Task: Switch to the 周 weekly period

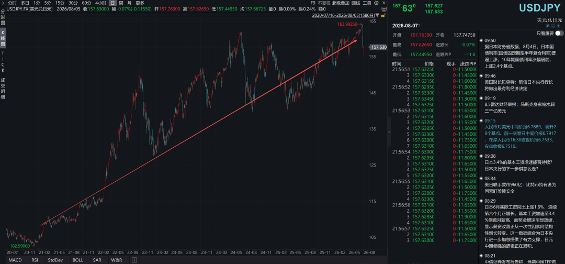Action: (x=121, y=3)
